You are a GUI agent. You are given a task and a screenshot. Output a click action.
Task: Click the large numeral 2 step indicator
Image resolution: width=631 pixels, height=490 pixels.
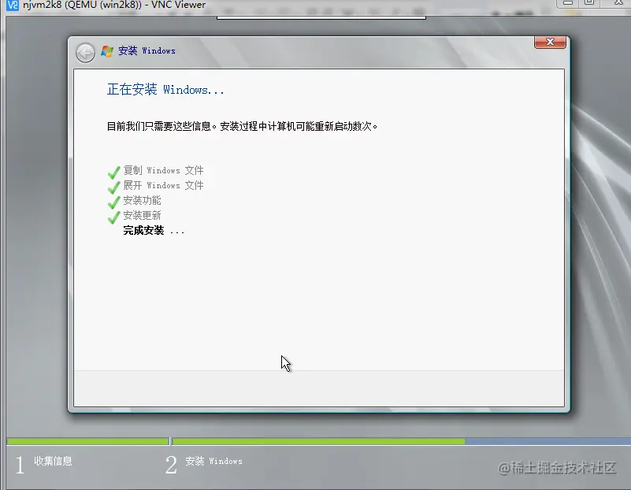click(170, 464)
